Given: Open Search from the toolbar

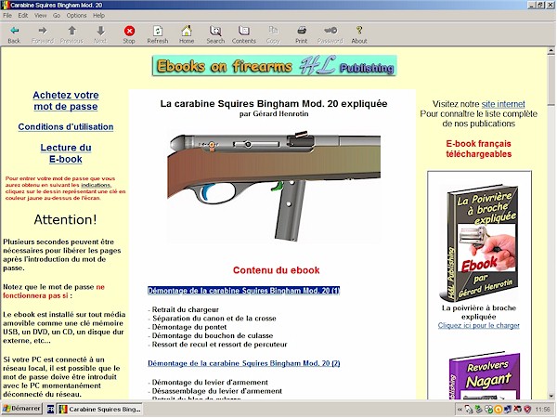Looking at the screenshot, I should (x=215, y=31).
